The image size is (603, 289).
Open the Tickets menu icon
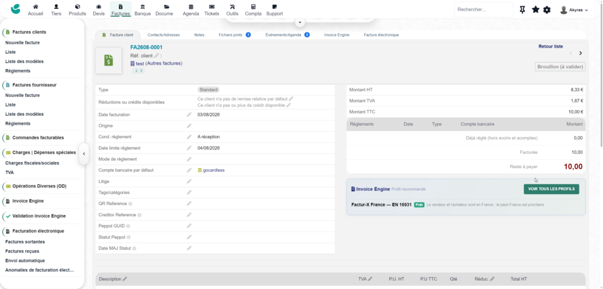pyautogui.click(x=211, y=6)
